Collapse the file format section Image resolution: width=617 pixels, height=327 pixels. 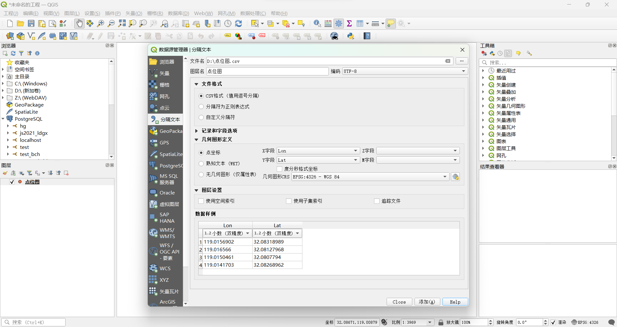pos(197,84)
